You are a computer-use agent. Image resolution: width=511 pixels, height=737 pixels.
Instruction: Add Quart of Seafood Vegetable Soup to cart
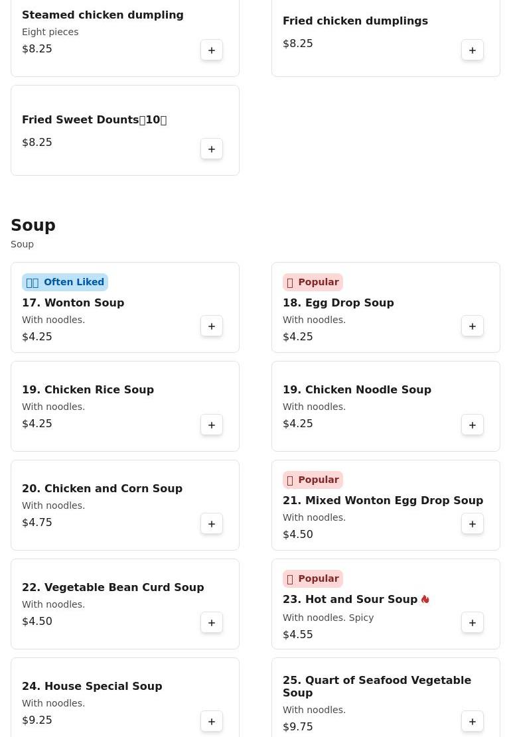473,722
